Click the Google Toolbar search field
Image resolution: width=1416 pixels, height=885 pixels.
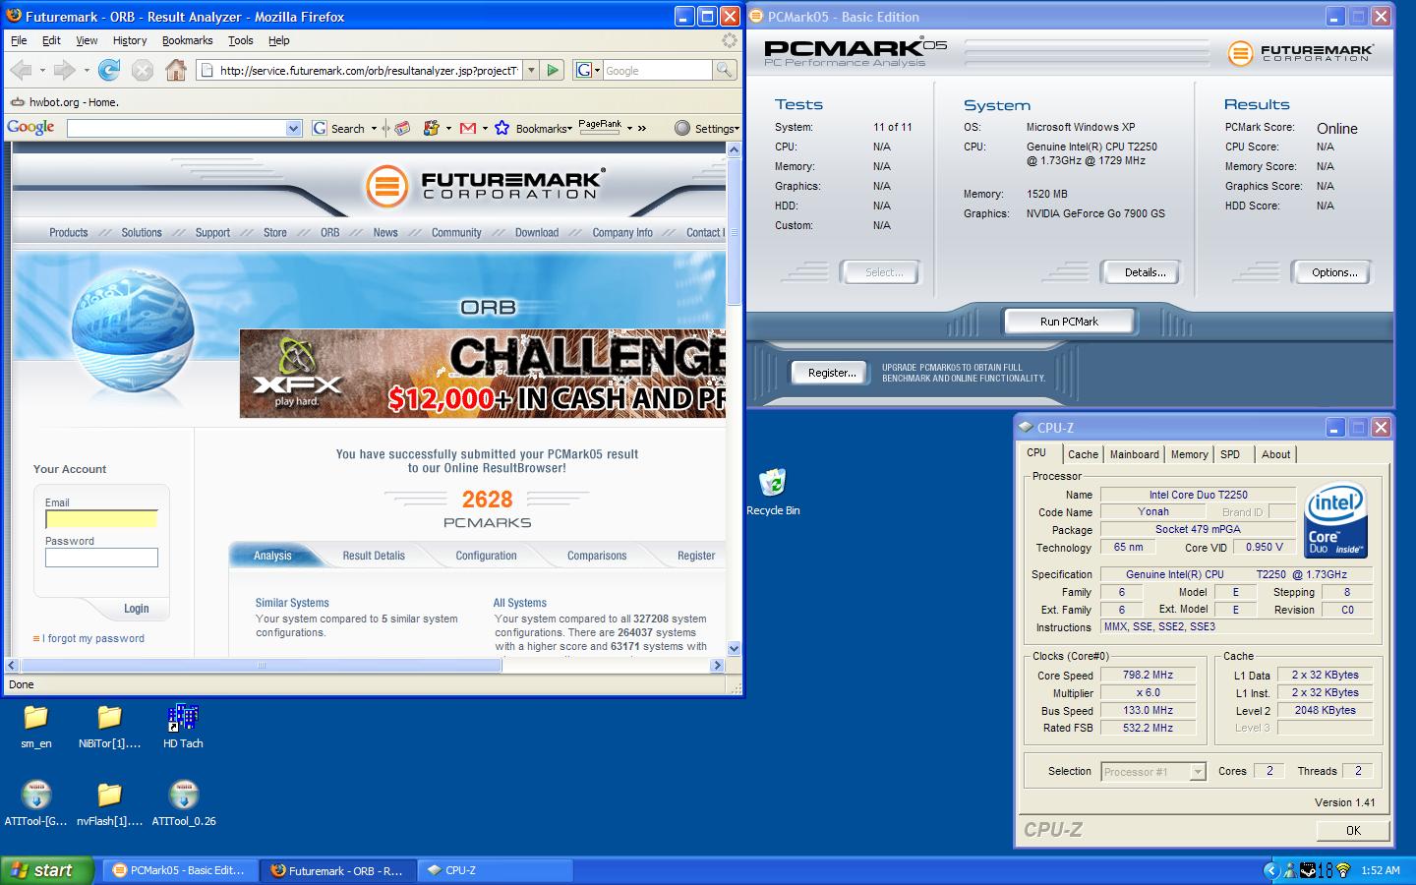[x=177, y=128]
